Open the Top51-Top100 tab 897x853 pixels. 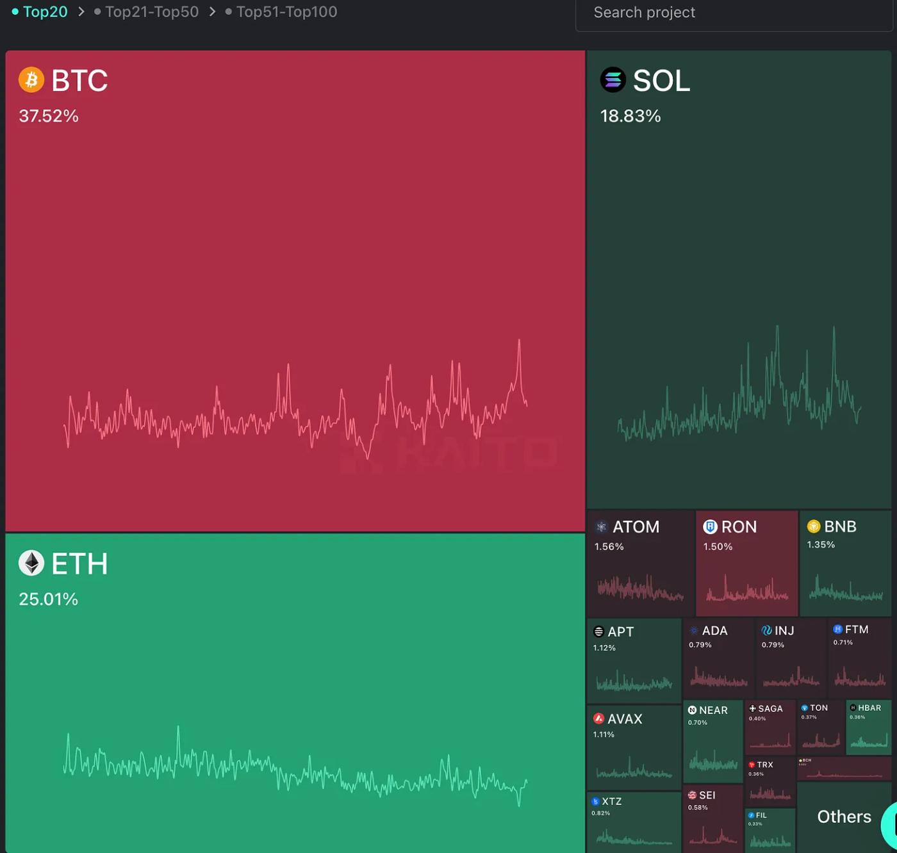click(x=286, y=12)
